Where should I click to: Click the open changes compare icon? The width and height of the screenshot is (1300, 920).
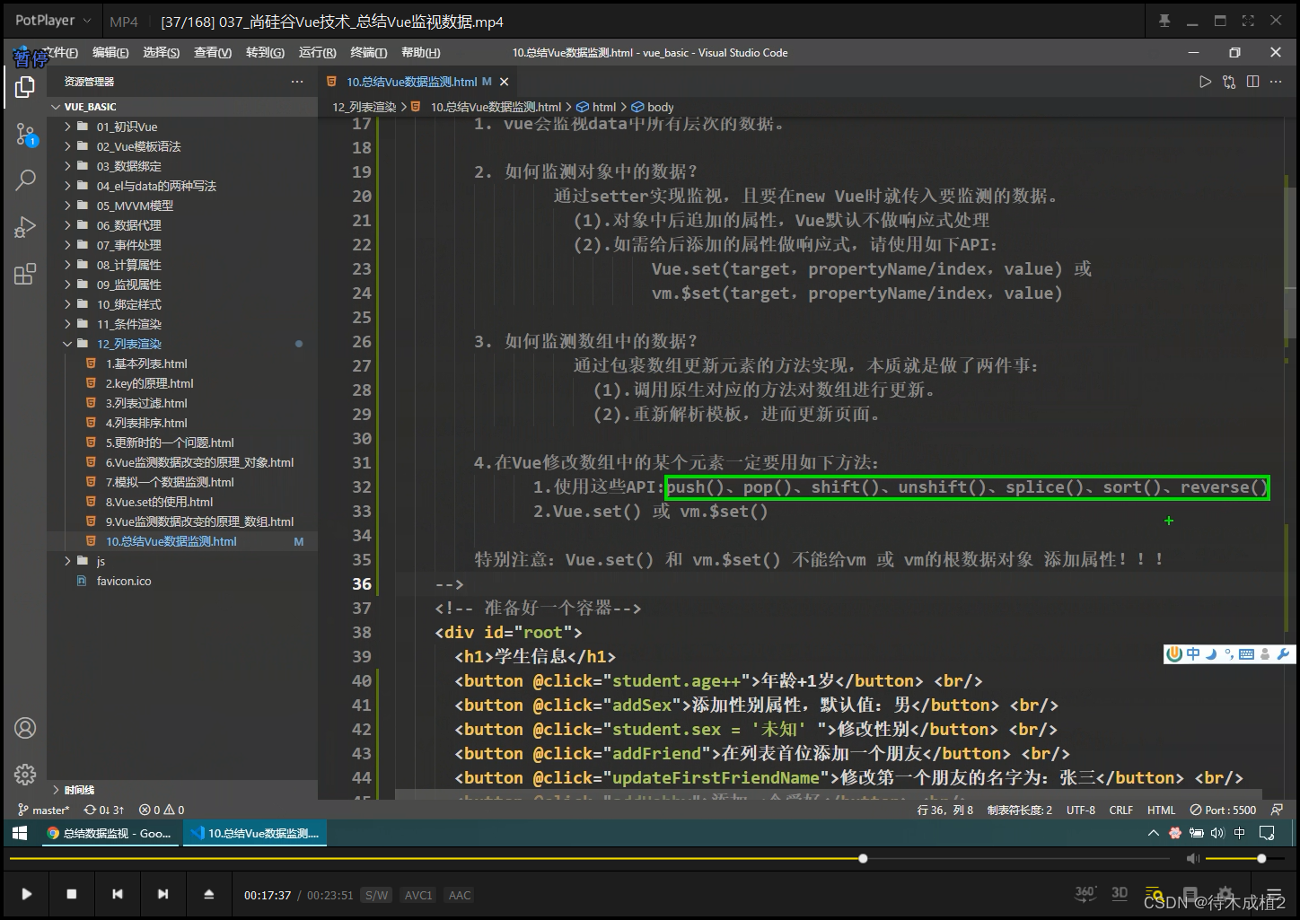pyautogui.click(x=1229, y=82)
